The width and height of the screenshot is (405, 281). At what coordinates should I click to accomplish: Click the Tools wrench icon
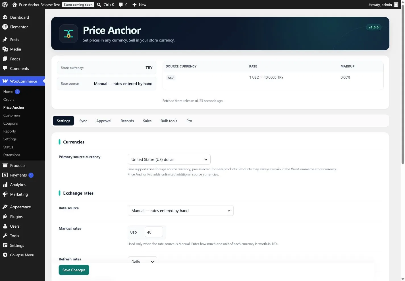click(5, 236)
